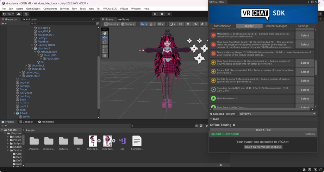Open the VRChat SDK menu
Viewport: 324px width, 172px height.
pyautogui.click(x=110, y=9)
